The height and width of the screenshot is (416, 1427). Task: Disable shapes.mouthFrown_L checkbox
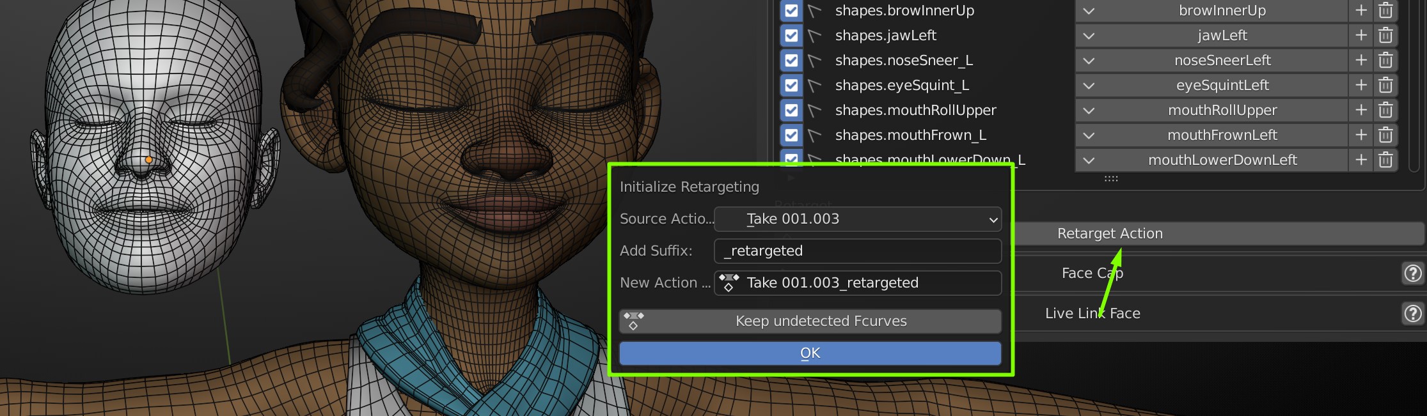(791, 135)
